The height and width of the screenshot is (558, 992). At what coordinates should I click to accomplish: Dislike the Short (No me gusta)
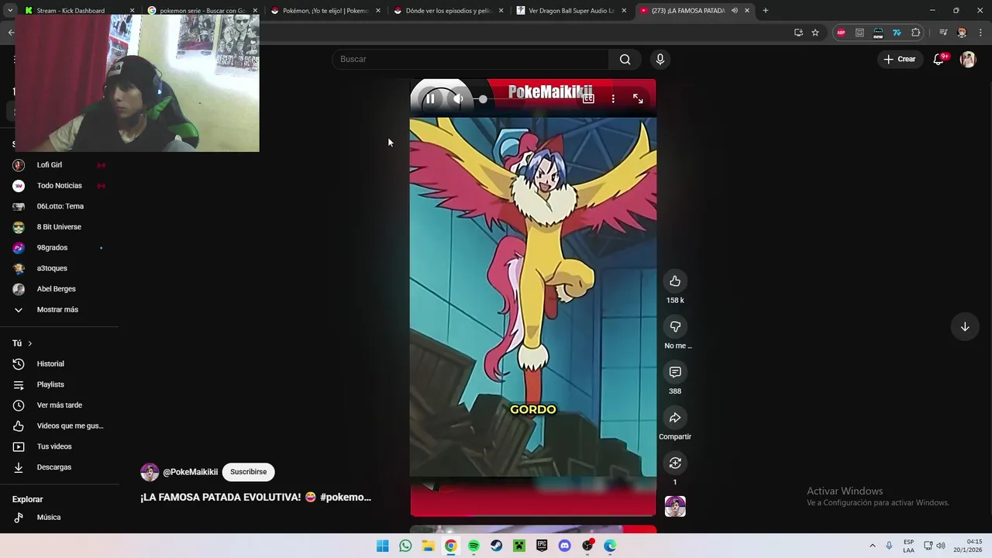coord(675,327)
